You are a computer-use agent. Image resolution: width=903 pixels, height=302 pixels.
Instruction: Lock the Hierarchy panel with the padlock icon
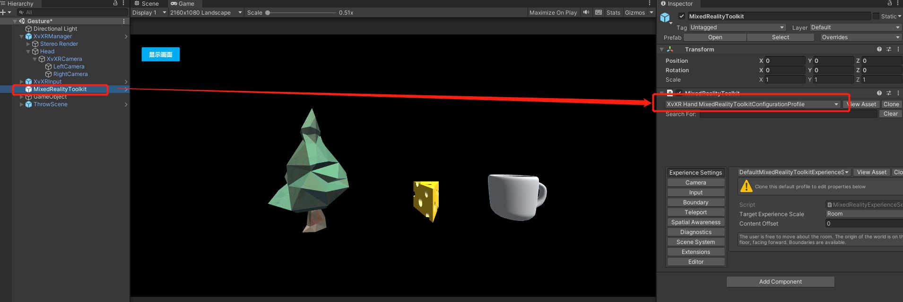pyautogui.click(x=115, y=3)
